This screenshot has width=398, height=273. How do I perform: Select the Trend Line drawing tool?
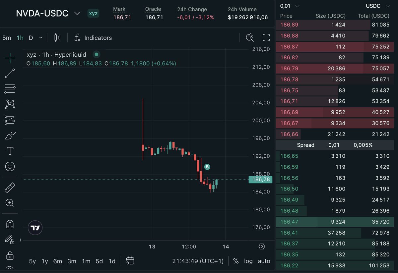9,73
